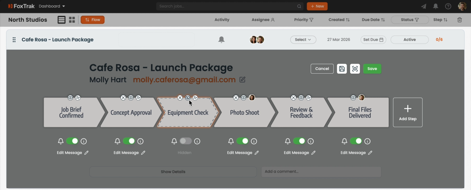Show info for Job Brief Confirmed notification

coord(84,141)
